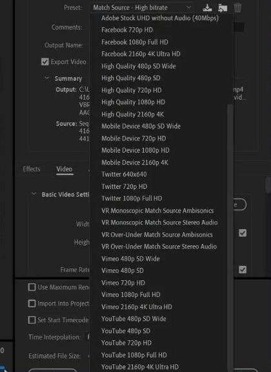Select Facebook 1080p Full HD preset
The width and height of the screenshot is (271, 372).
135,42
